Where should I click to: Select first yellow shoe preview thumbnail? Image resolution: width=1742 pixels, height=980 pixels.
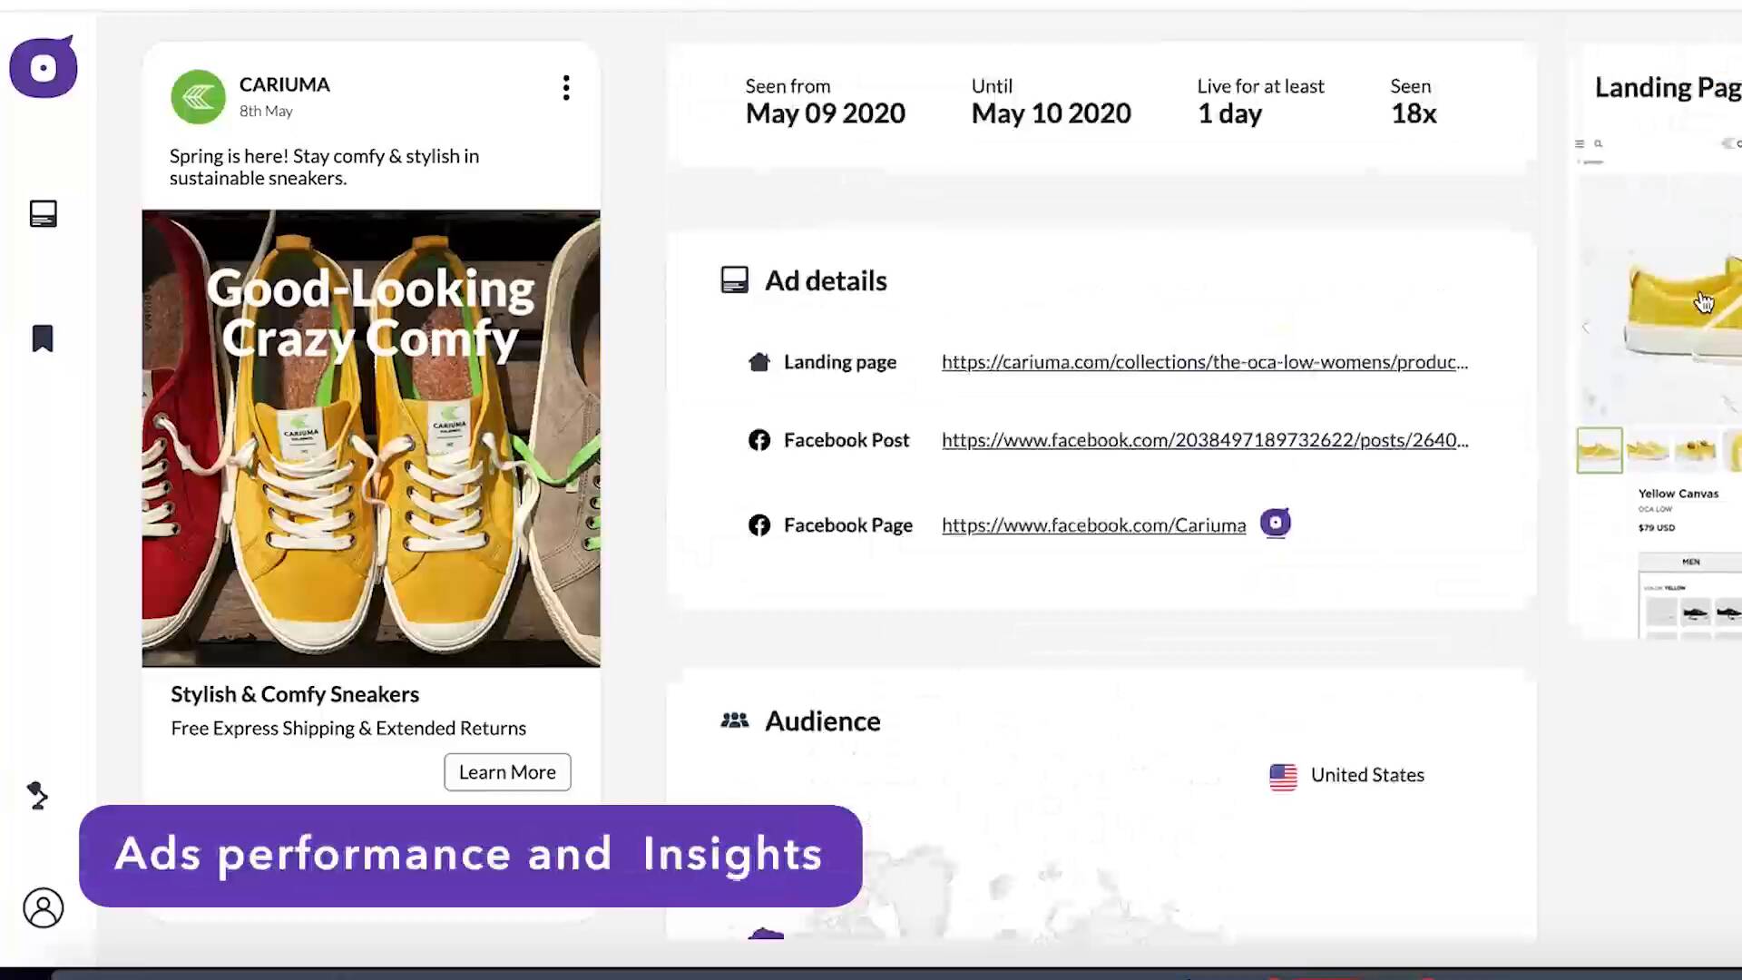[x=1599, y=450]
